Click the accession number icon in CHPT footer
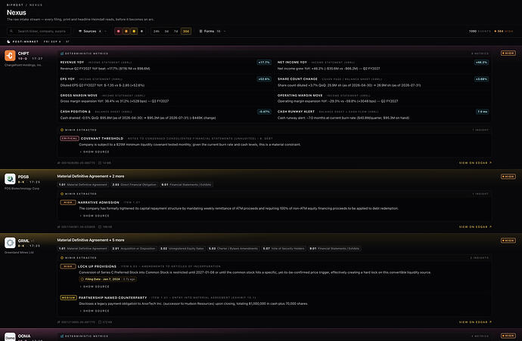522x341 pixels. point(59,163)
